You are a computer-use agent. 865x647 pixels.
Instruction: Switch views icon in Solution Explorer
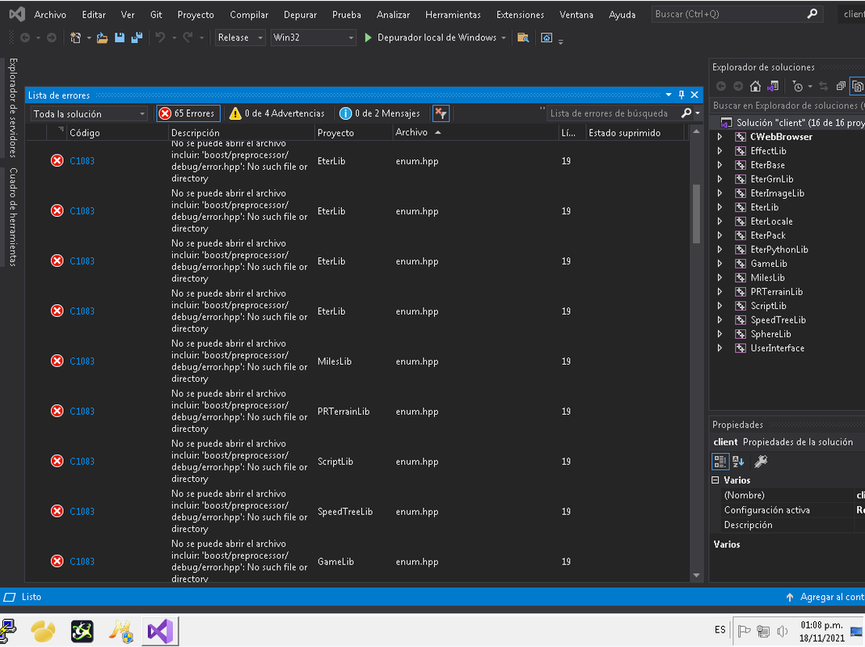pyautogui.click(x=773, y=86)
